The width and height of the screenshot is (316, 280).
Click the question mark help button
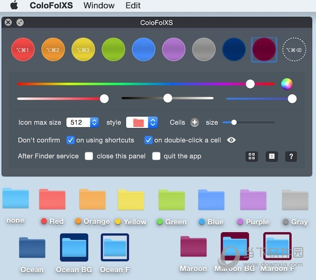point(291,156)
